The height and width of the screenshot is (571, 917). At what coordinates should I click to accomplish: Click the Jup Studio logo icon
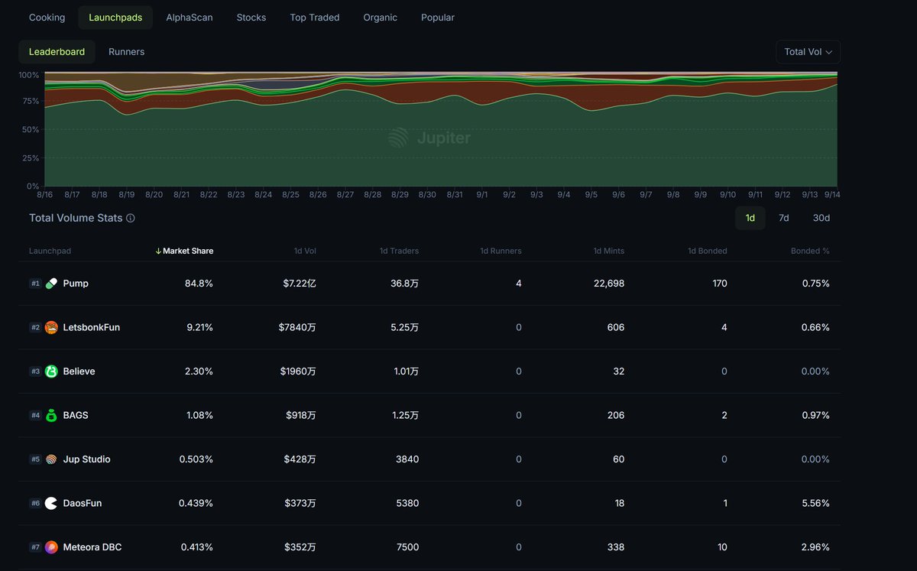click(51, 459)
